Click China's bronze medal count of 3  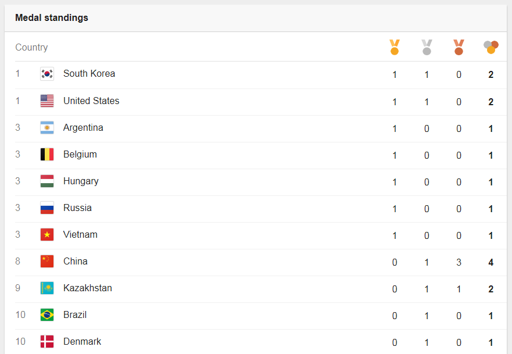click(459, 262)
